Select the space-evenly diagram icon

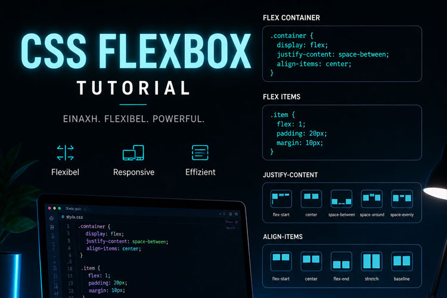[402, 198]
